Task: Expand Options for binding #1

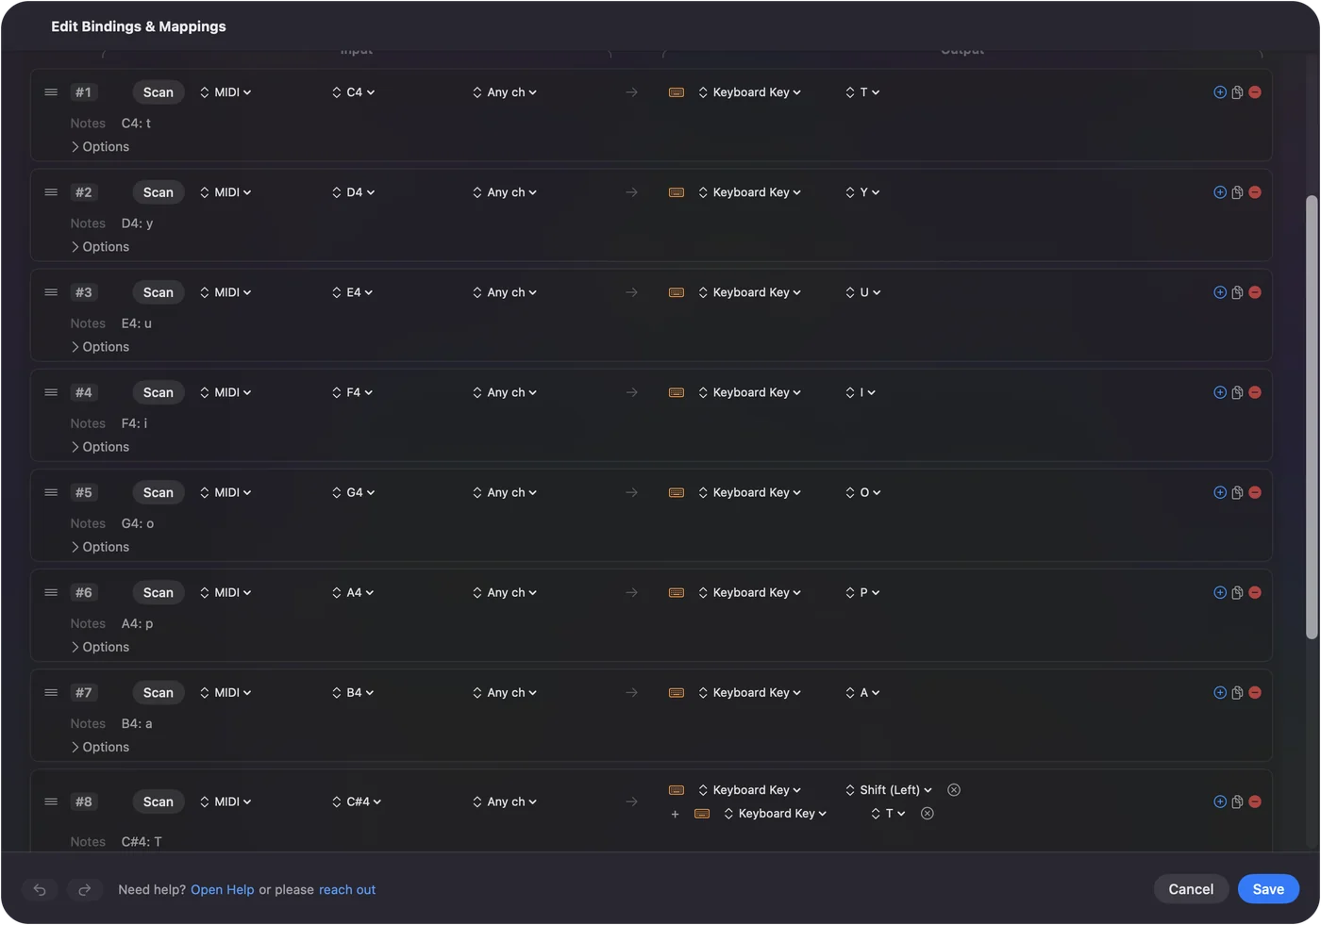Action: tap(100, 147)
